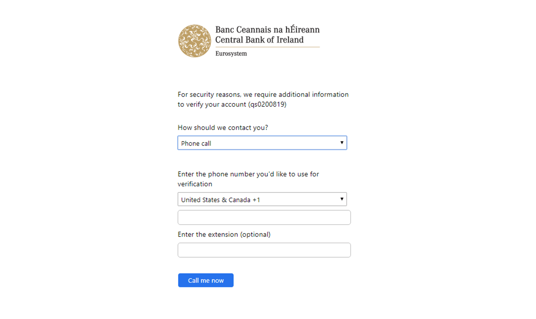Focus the extension input field
Viewport: 536px width, 319px height.
tap(264, 250)
